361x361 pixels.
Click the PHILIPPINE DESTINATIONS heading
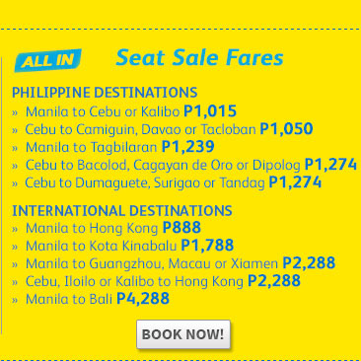105,93
